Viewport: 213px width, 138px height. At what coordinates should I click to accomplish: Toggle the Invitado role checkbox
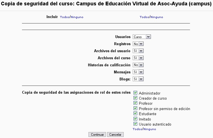[136, 119]
